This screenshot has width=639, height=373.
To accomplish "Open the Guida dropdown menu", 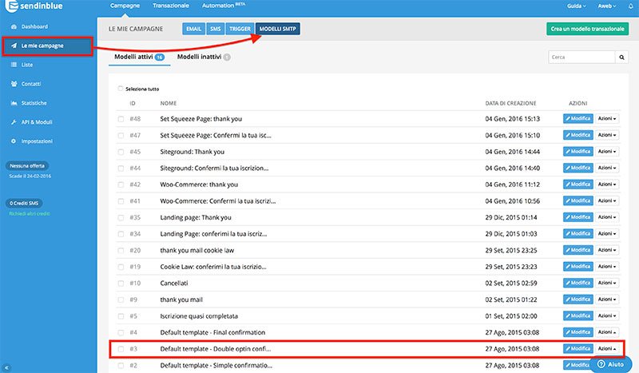I will click(576, 6).
